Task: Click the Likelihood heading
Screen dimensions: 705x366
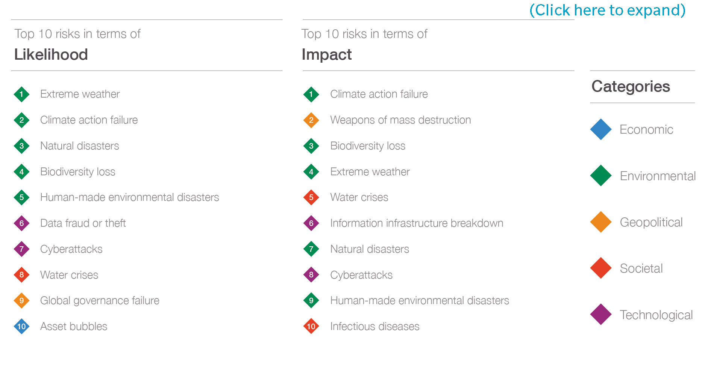Action: [x=51, y=55]
